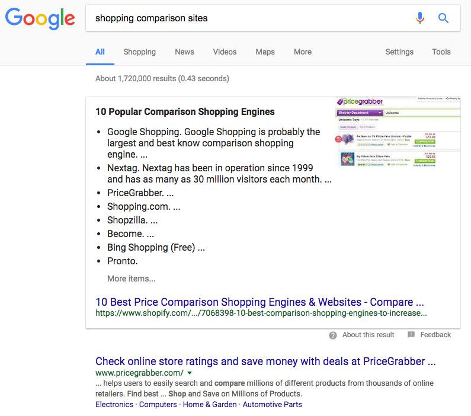This screenshot has height=416, width=471.
Task: Start voice search with microphone icon
Action: (420, 18)
